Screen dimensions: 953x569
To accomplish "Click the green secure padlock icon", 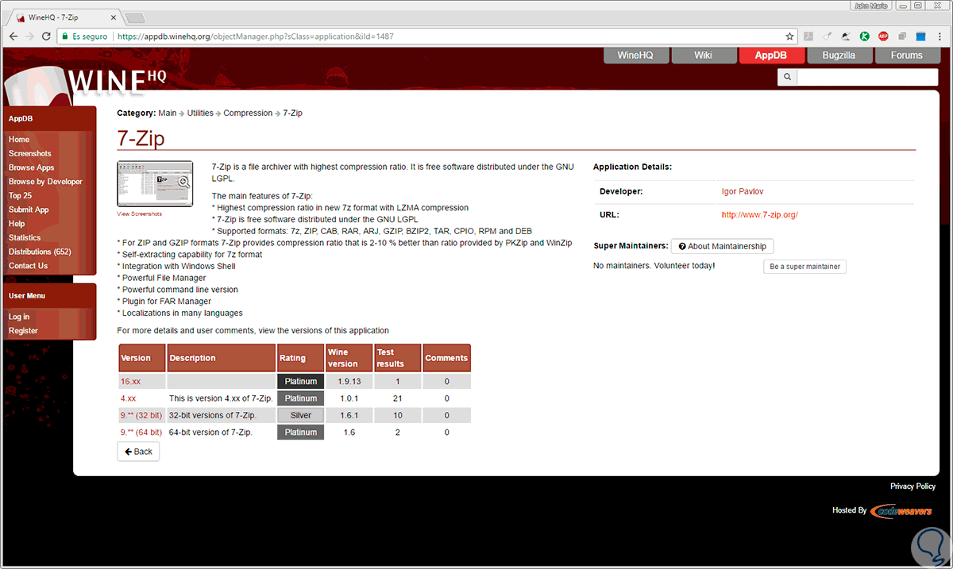I will tap(64, 37).
